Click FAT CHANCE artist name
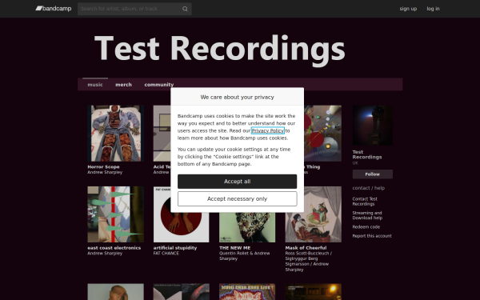Image resolution: width=480 pixels, height=300 pixels. click(x=166, y=254)
